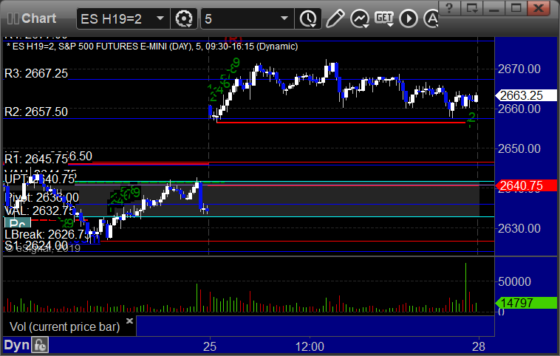Click the 2670.00 price axis label
The height and width of the screenshot is (356, 560).
(x=519, y=69)
